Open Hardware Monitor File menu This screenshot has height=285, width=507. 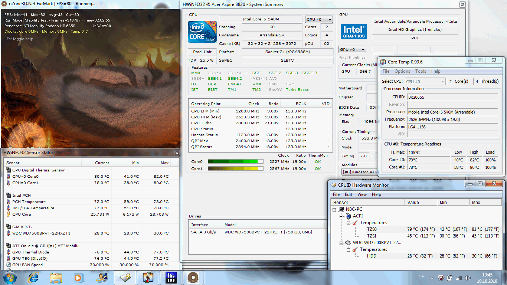point(336,194)
